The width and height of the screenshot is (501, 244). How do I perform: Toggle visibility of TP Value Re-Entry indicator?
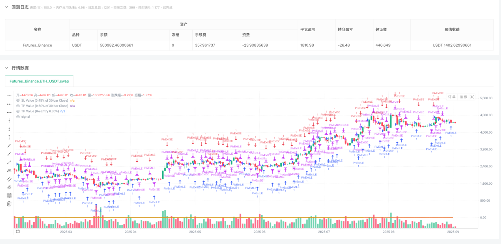tap(18, 111)
